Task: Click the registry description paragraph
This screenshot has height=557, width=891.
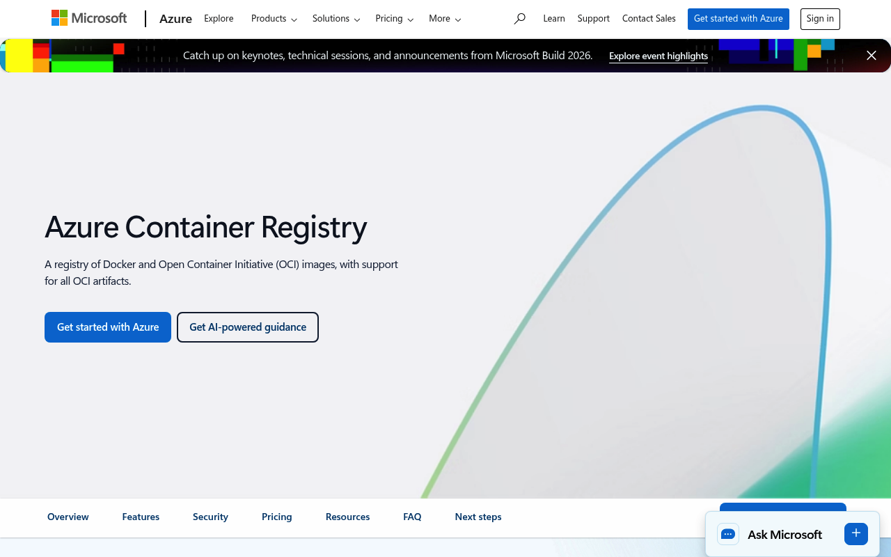Action: click(221, 273)
